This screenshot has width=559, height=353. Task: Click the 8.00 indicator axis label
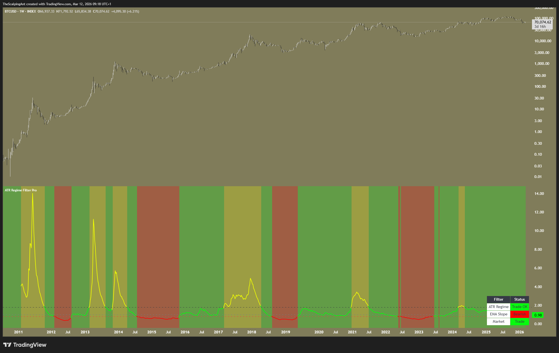538,249
